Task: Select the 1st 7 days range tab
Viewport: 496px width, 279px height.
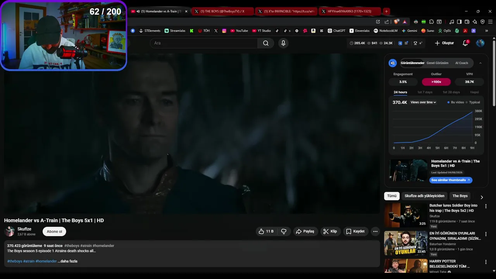Action: 425,92
